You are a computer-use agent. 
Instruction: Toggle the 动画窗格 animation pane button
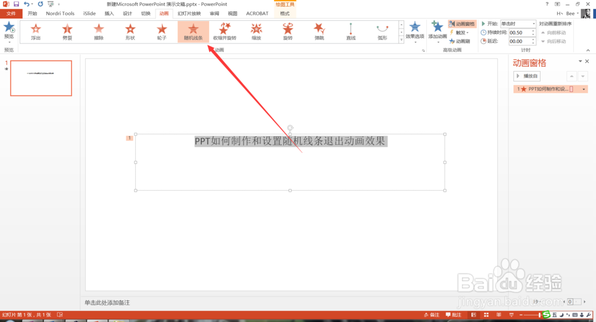click(x=462, y=24)
